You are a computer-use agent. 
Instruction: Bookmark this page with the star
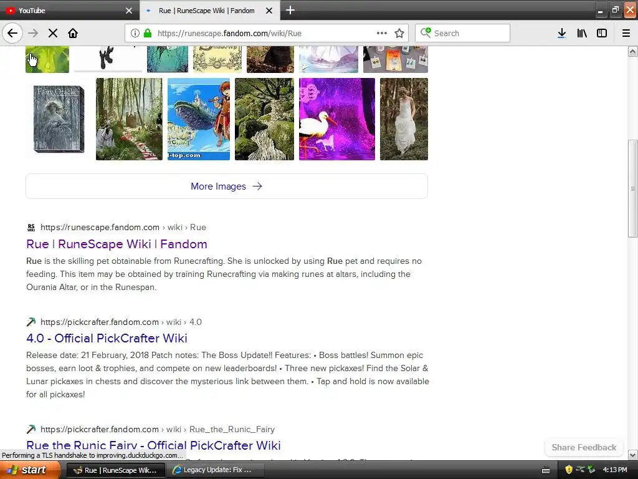pyautogui.click(x=399, y=33)
